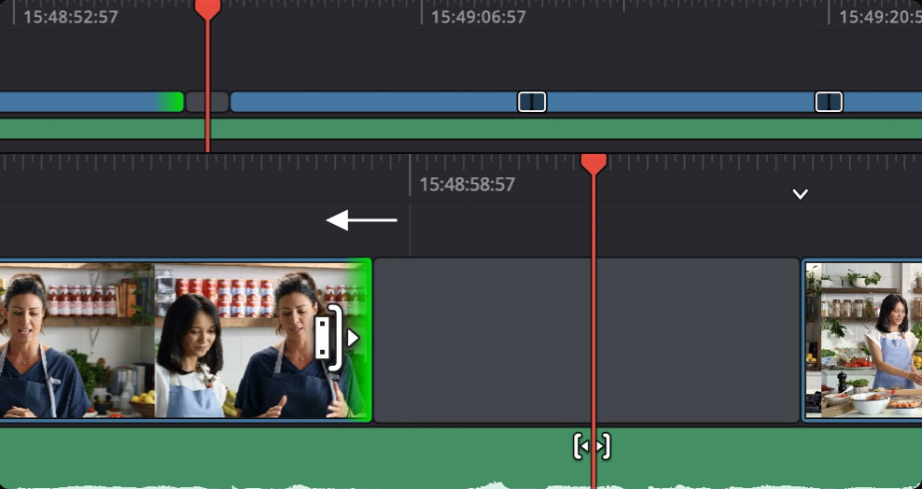This screenshot has height=489, width=922.
Task: Click the 15:48:52:57 timecode on upper ruler
Action: pyautogui.click(x=71, y=17)
